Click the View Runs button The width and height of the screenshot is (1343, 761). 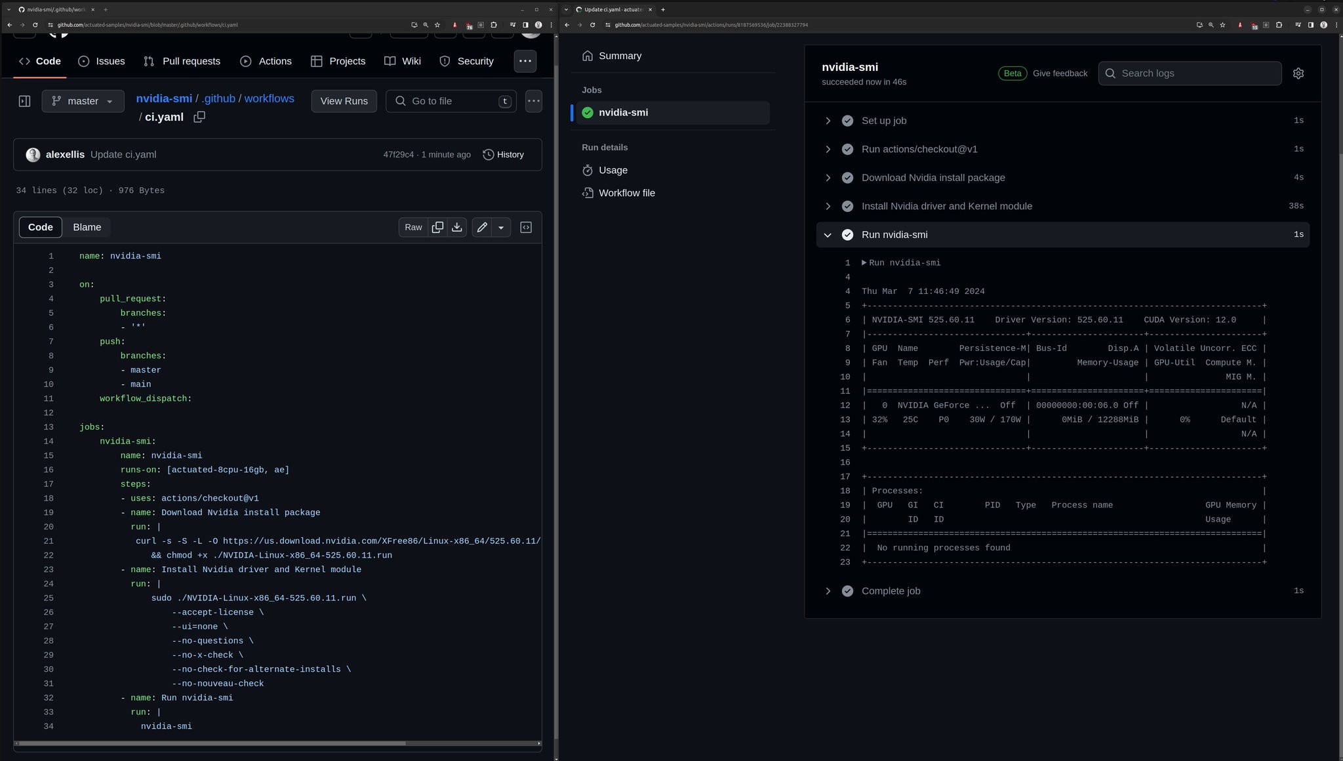coord(344,100)
